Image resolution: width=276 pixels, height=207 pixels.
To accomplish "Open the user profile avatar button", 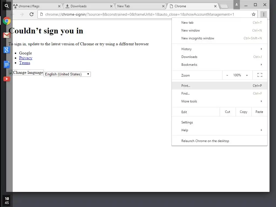I will pos(237,5).
